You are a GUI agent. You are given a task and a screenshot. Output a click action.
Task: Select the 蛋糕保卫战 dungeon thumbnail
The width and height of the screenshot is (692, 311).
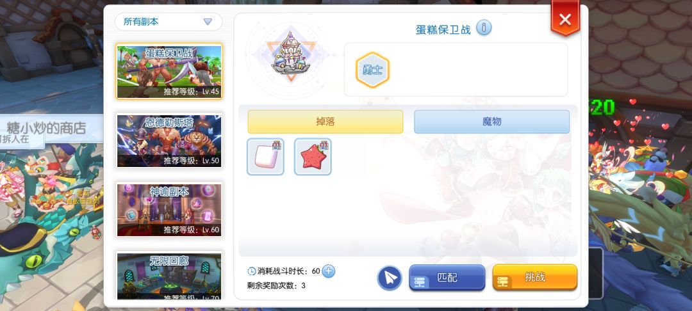[x=169, y=72]
